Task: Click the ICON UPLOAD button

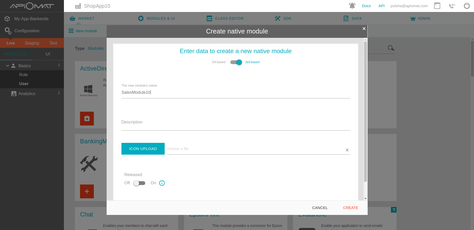Action: point(143,149)
